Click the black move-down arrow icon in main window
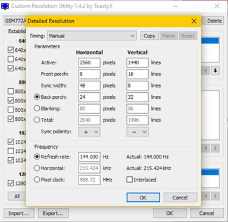 click(215, 70)
